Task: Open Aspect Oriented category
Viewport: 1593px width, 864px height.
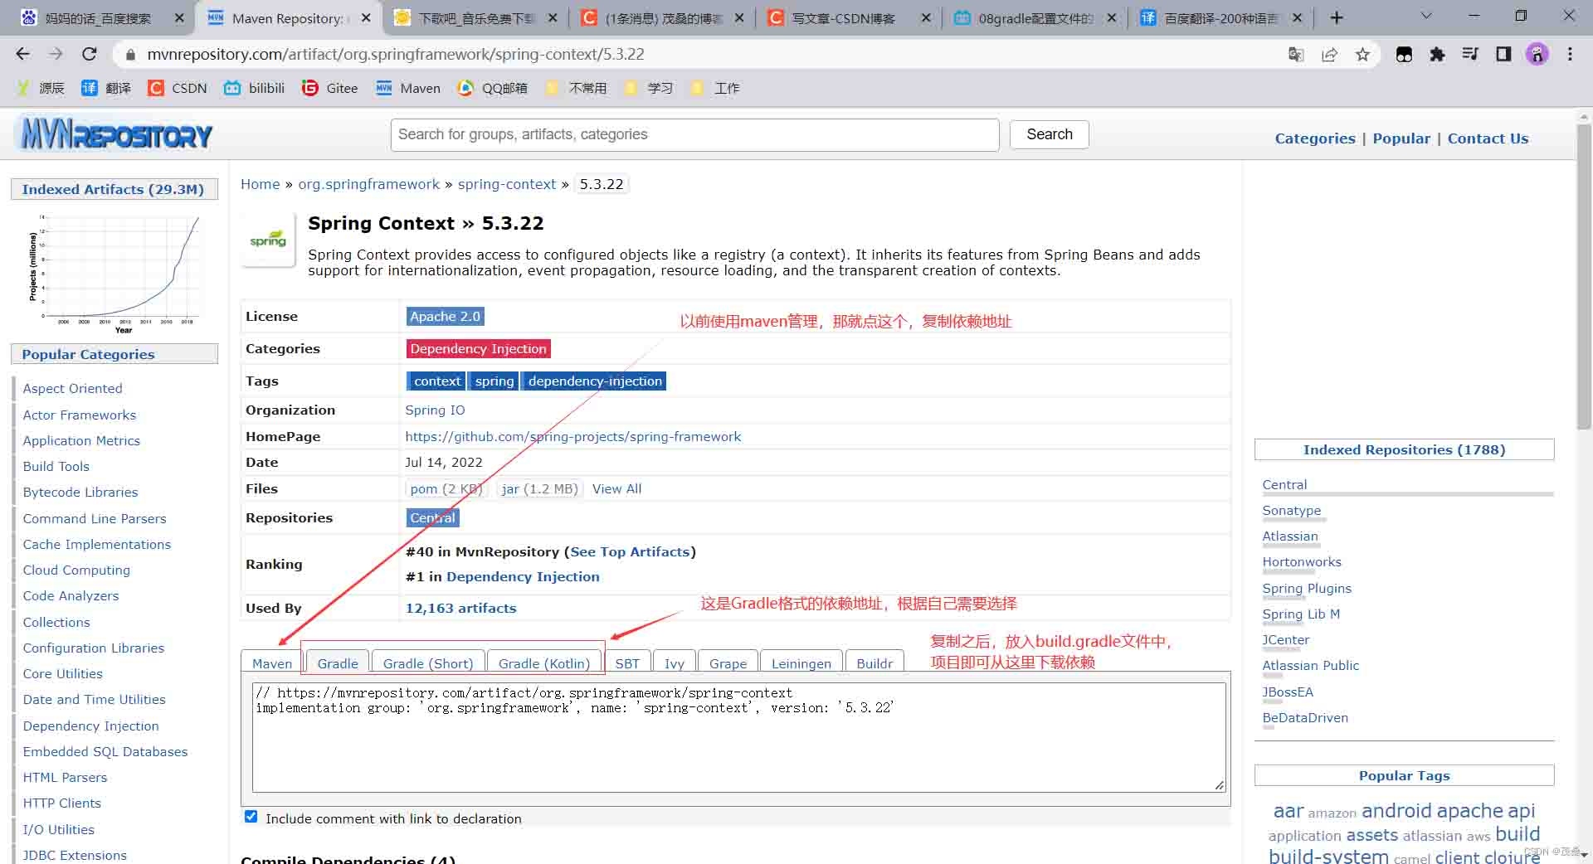Action: (72, 388)
